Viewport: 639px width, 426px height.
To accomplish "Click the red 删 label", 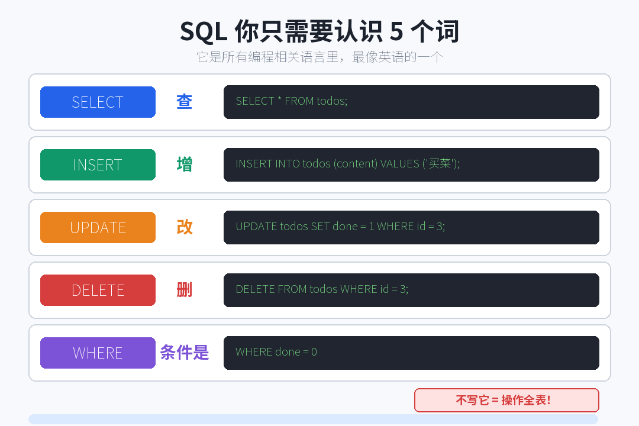I will pyautogui.click(x=184, y=291).
